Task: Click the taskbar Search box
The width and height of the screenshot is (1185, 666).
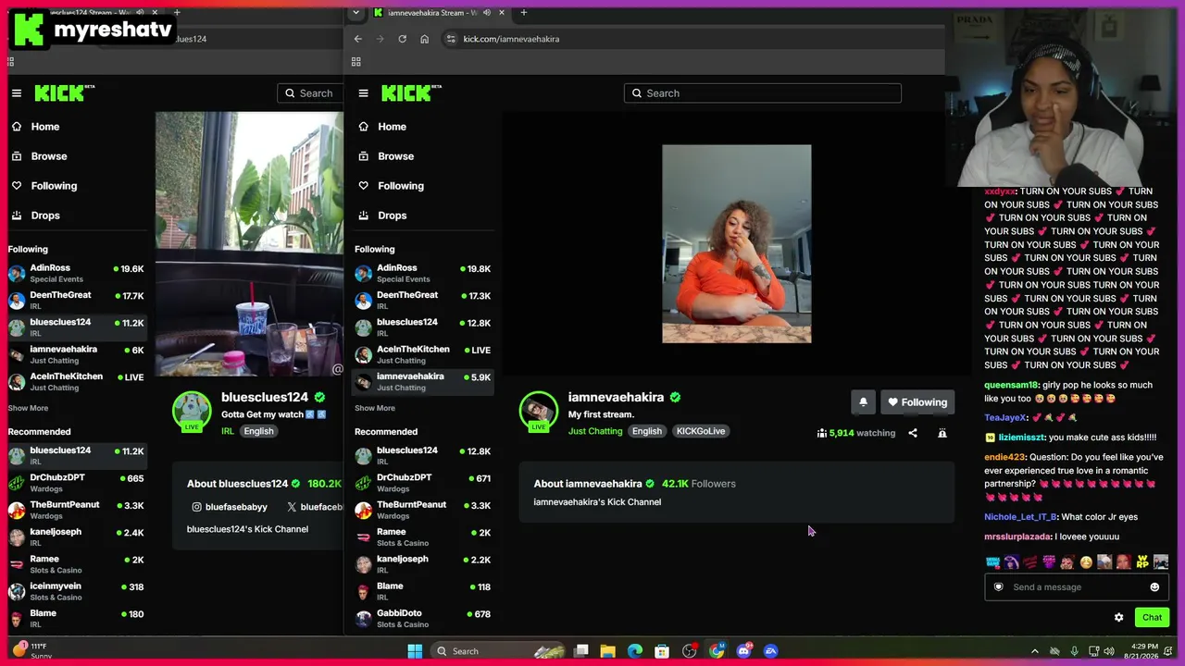Action: coord(497,651)
